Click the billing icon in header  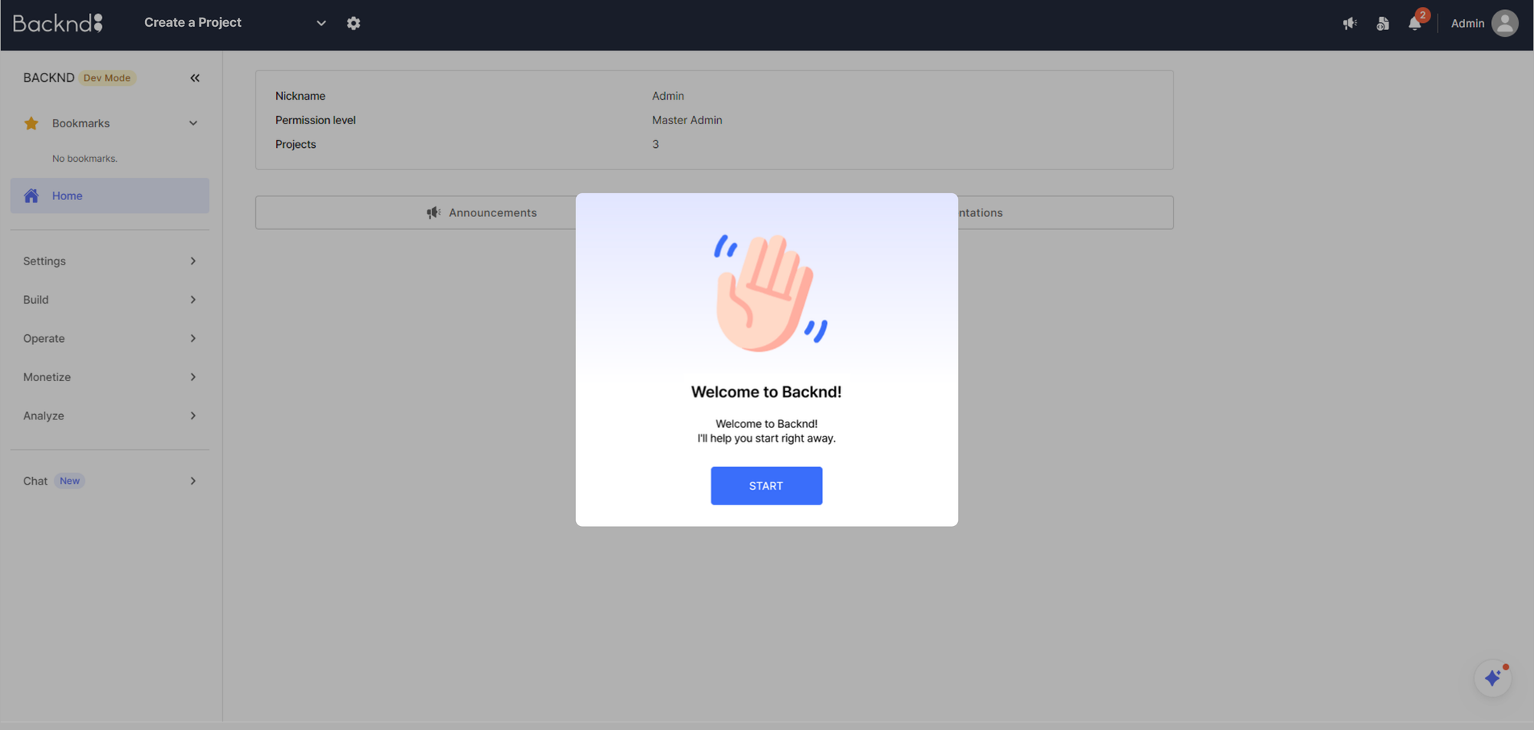click(x=1382, y=23)
